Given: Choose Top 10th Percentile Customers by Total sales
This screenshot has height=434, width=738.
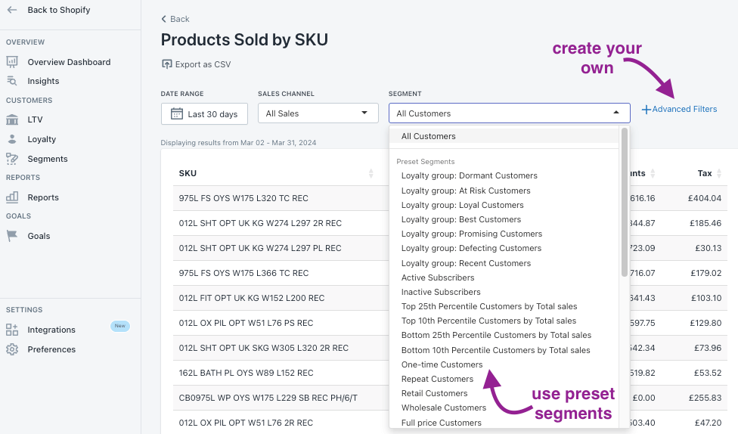Looking at the screenshot, I should (488, 321).
